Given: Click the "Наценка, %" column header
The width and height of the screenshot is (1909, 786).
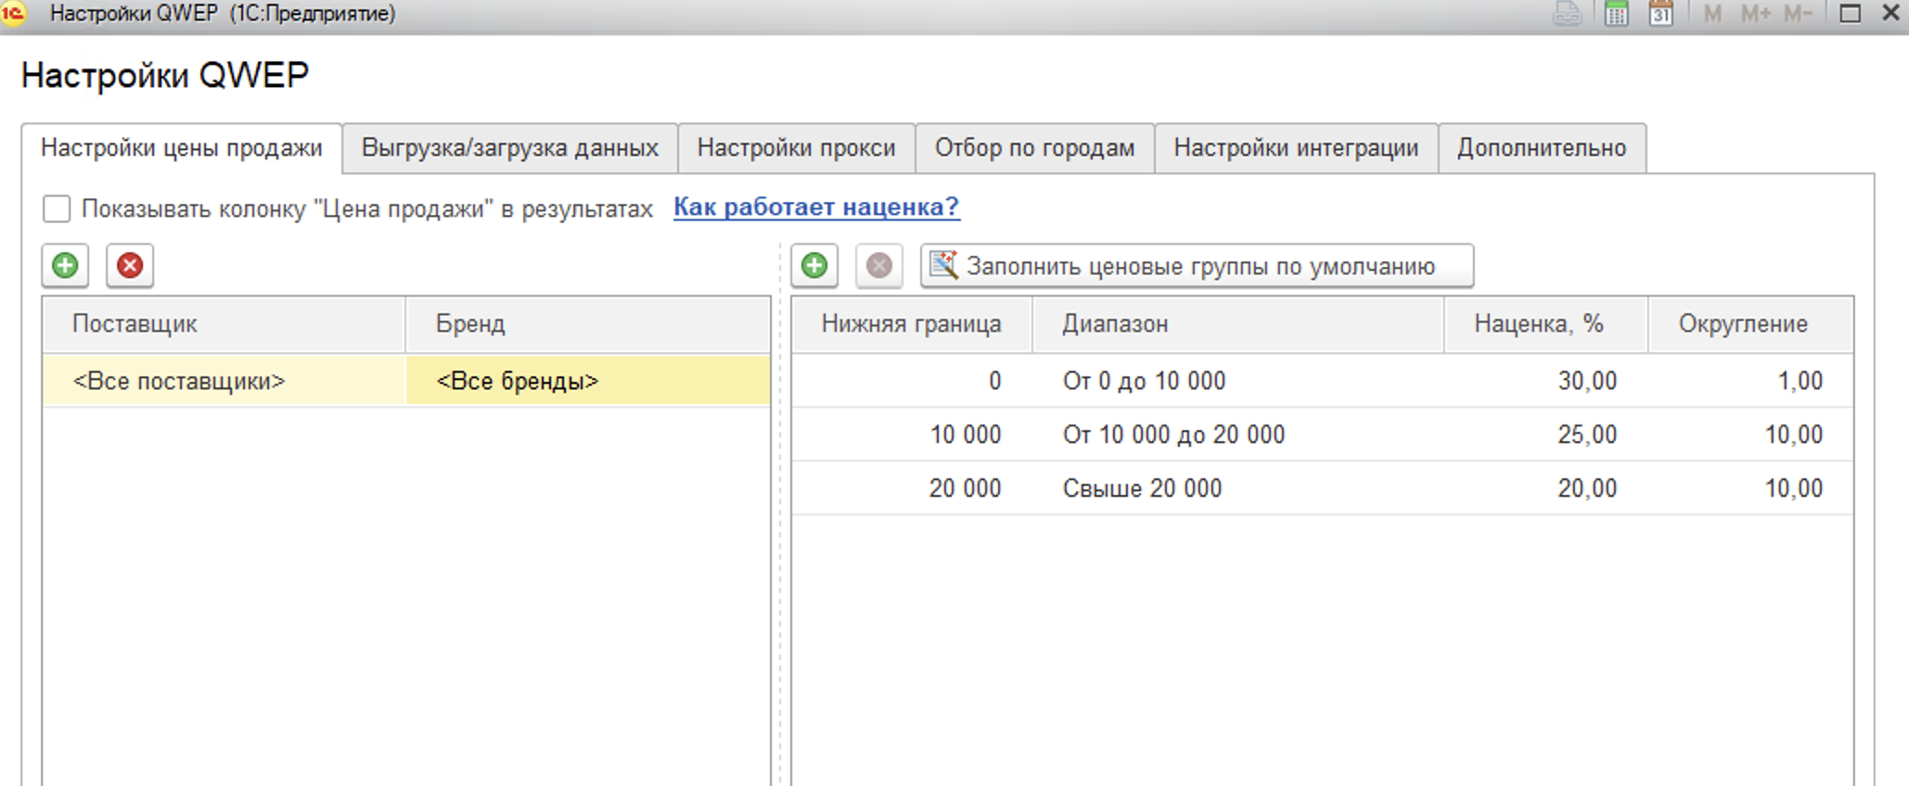Looking at the screenshot, I should 1546,323.
